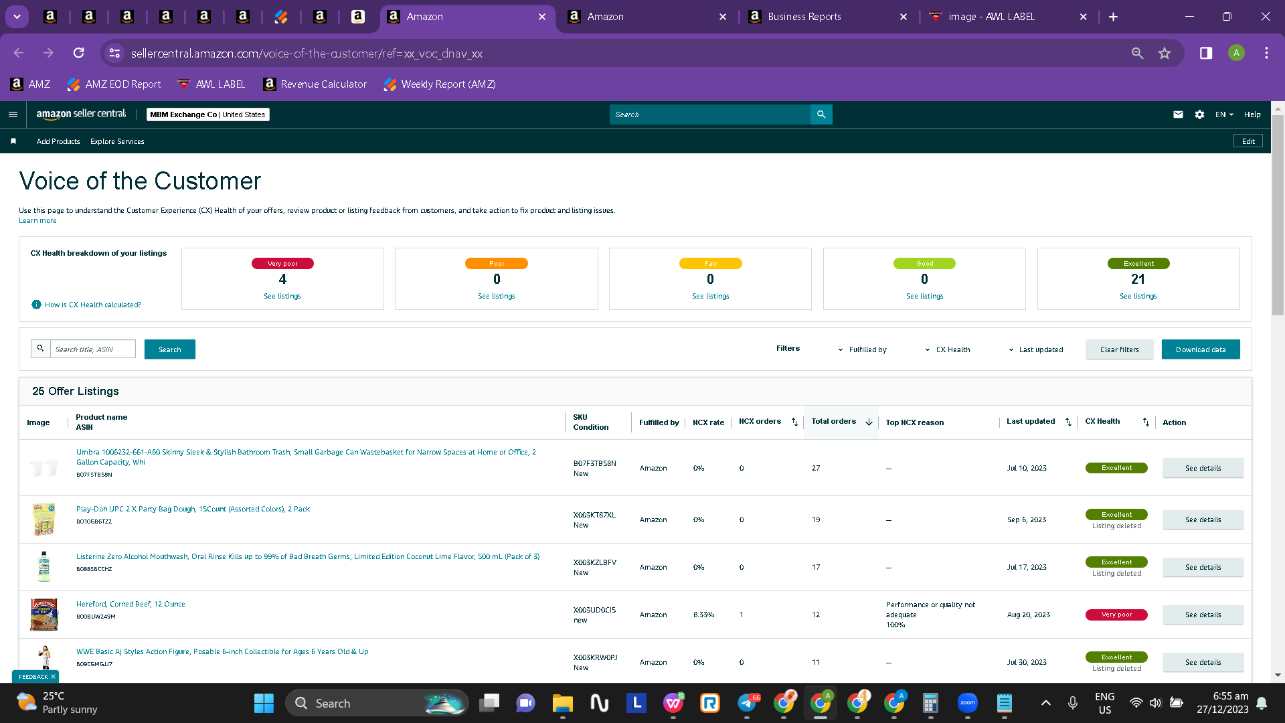
Task: Click the Windows taskbar Search box
Action: (x=377, y=703)
